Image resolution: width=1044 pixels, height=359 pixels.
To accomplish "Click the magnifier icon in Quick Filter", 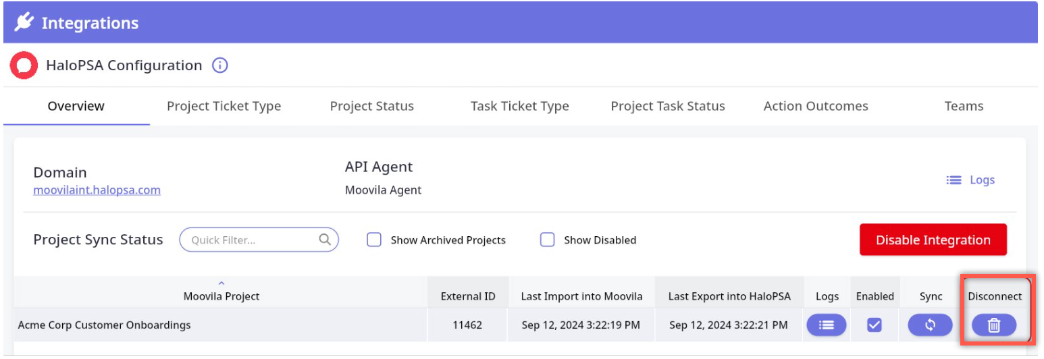I will click(x=325, y=240).
